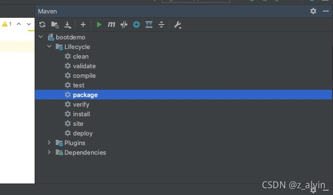Viewport: 333px width, 195px height.
Task: Expand the Plugins node
Action: click(x=49, y=143)
